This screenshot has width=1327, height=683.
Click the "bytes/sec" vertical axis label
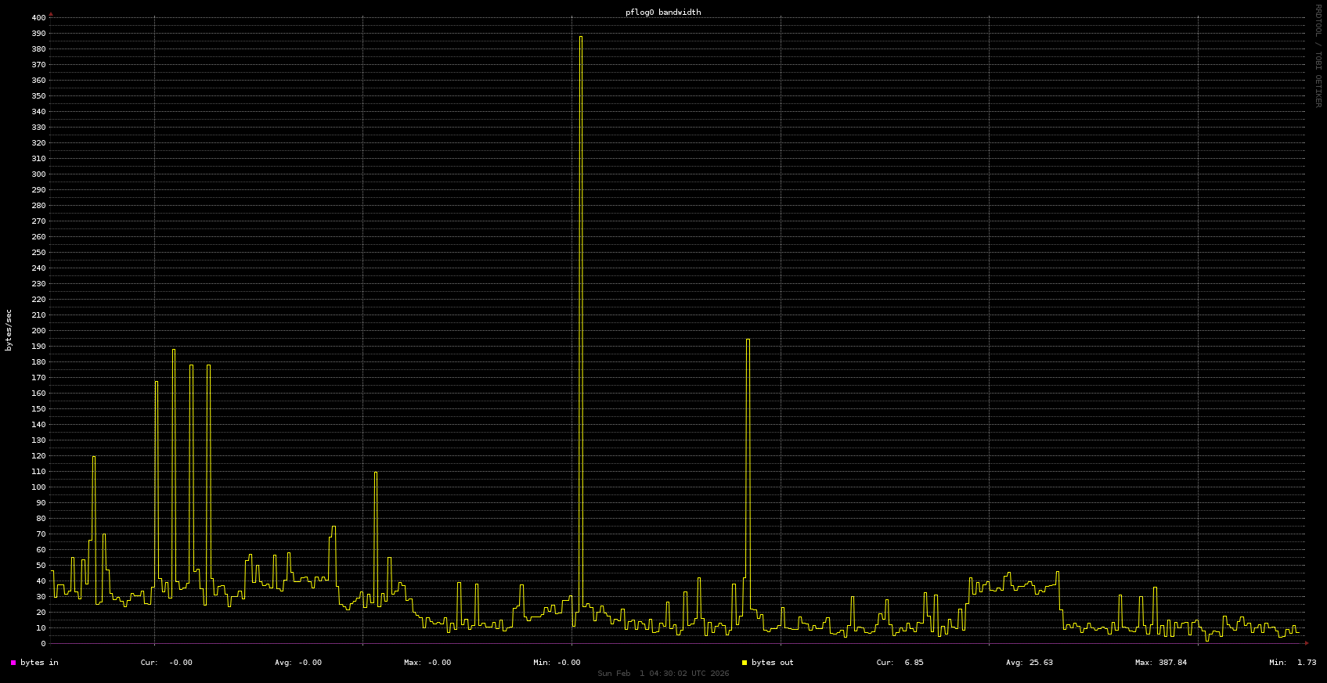pos(9,330)
